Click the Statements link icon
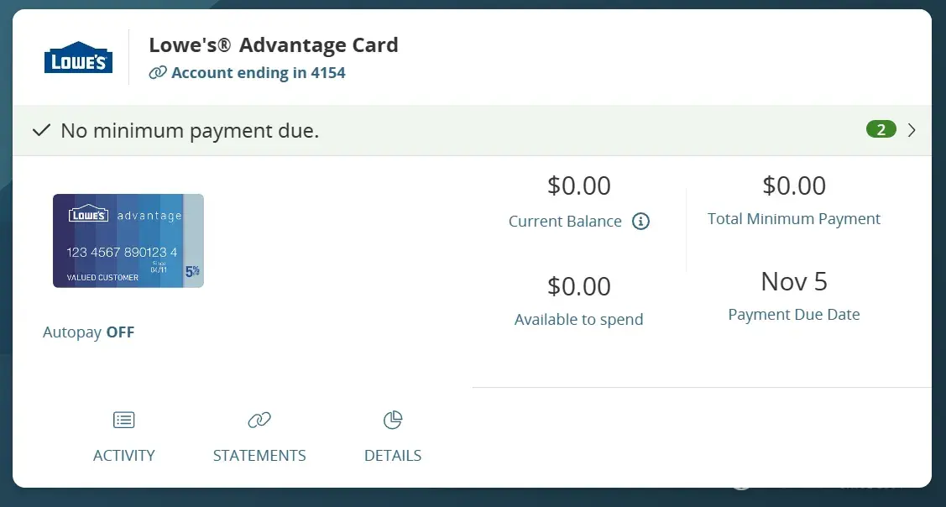946x507 pixels. [x=259, y=420]
